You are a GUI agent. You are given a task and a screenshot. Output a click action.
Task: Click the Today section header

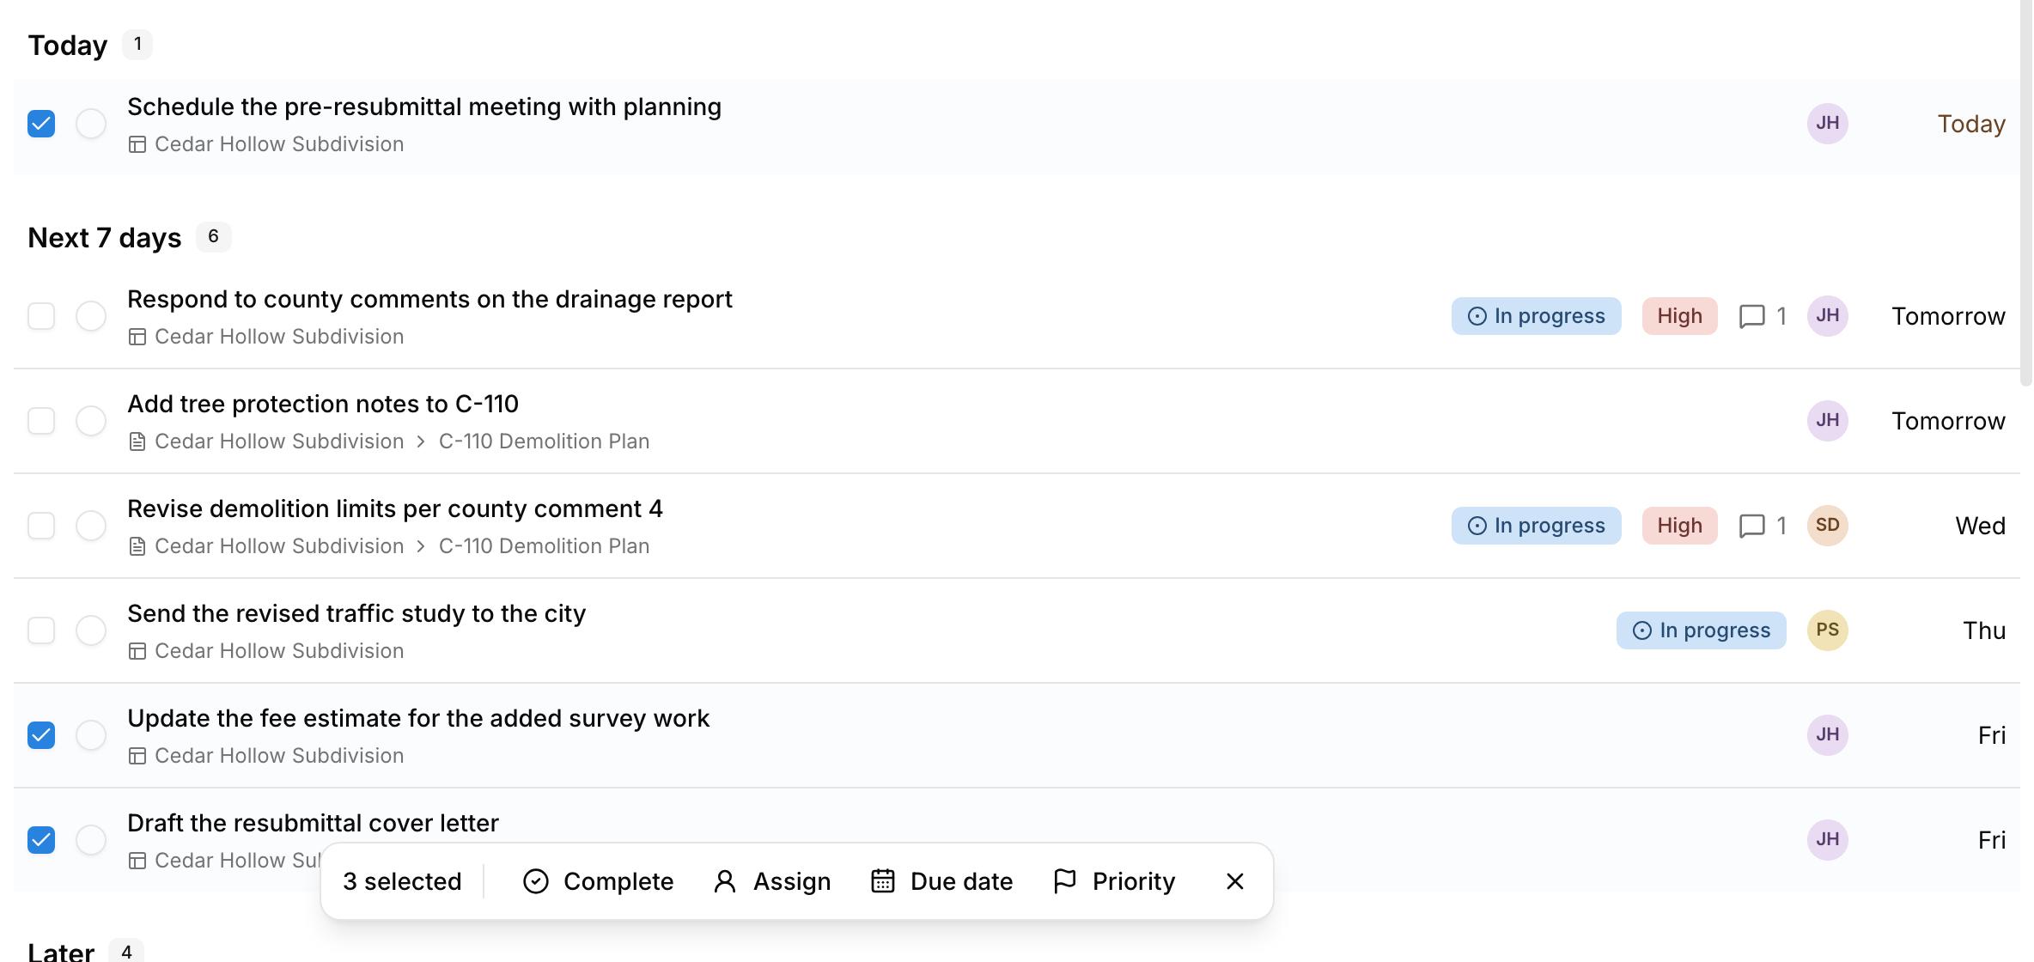click(68, 45)
